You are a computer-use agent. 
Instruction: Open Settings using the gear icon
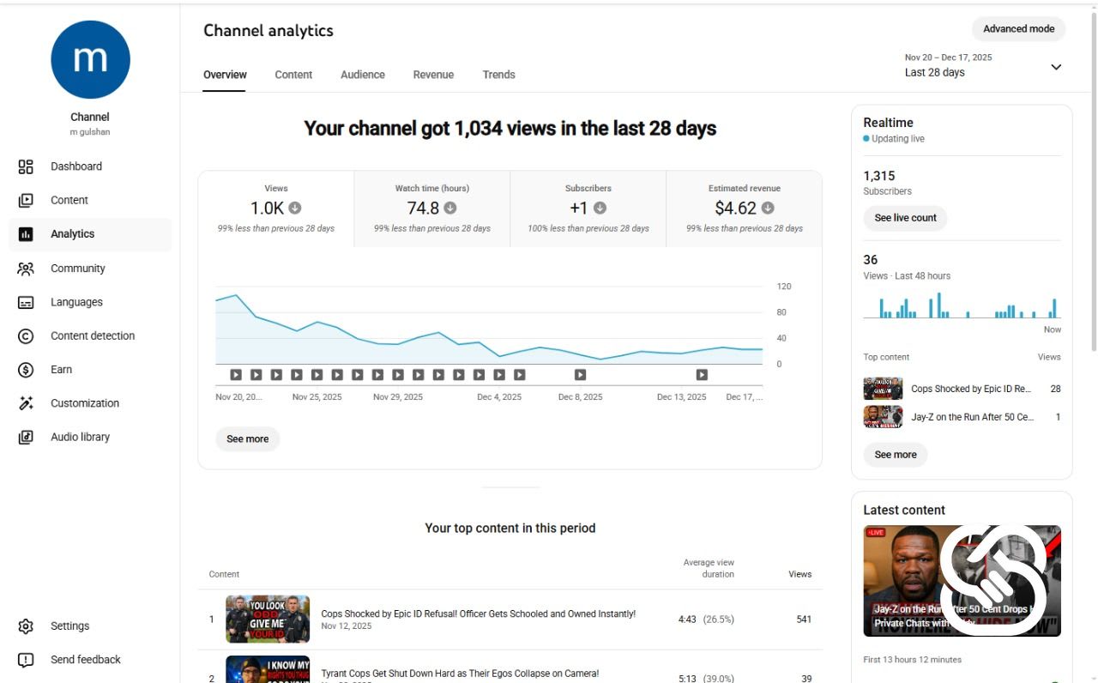pos(26,626)
